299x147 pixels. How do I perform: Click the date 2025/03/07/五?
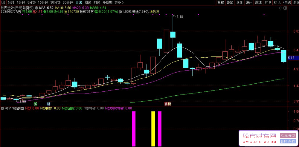point(11,12)
